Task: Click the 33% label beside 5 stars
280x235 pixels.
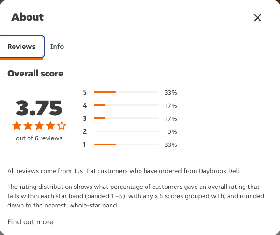Action: pyautogui.click(x=171, y=93)
